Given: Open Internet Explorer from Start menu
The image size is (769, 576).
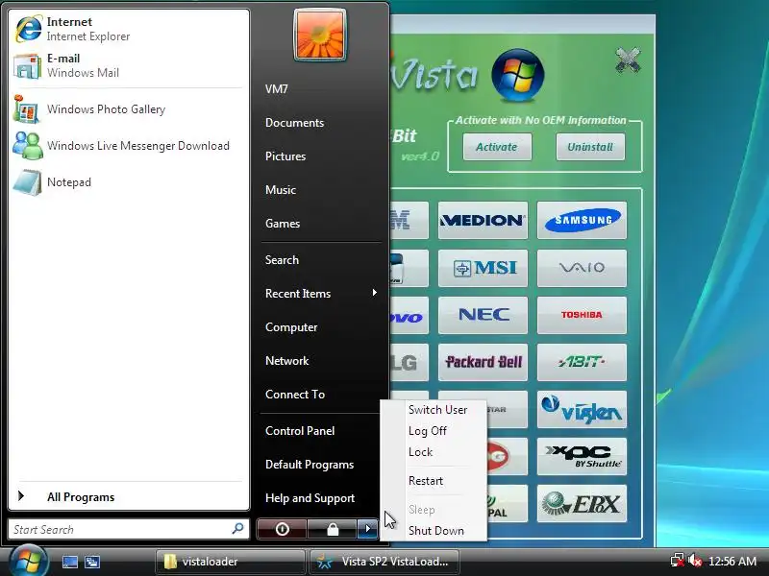Looking at the screenshot, I should tap(129, 29).
